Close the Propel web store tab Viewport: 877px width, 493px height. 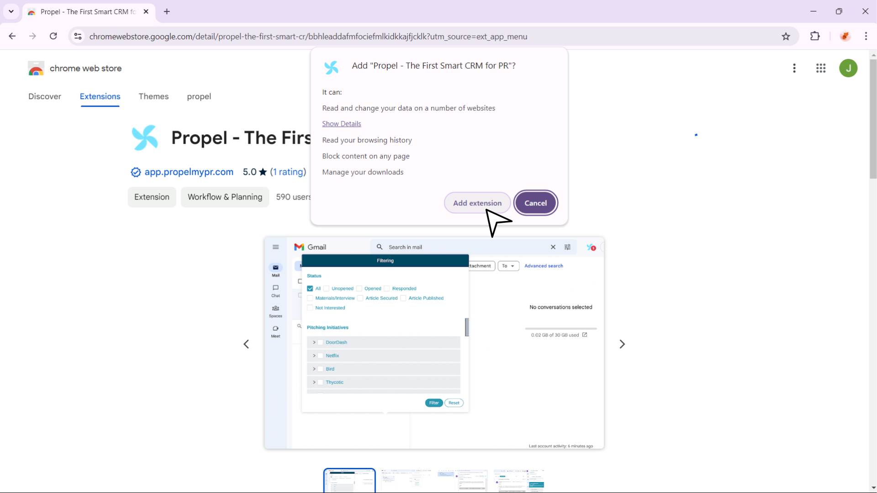146,11
